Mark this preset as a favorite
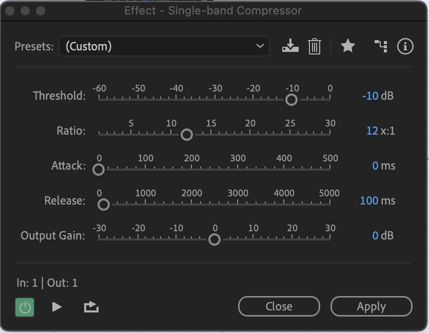Screen dimensions: 429x333 click(x=348, y=46)
